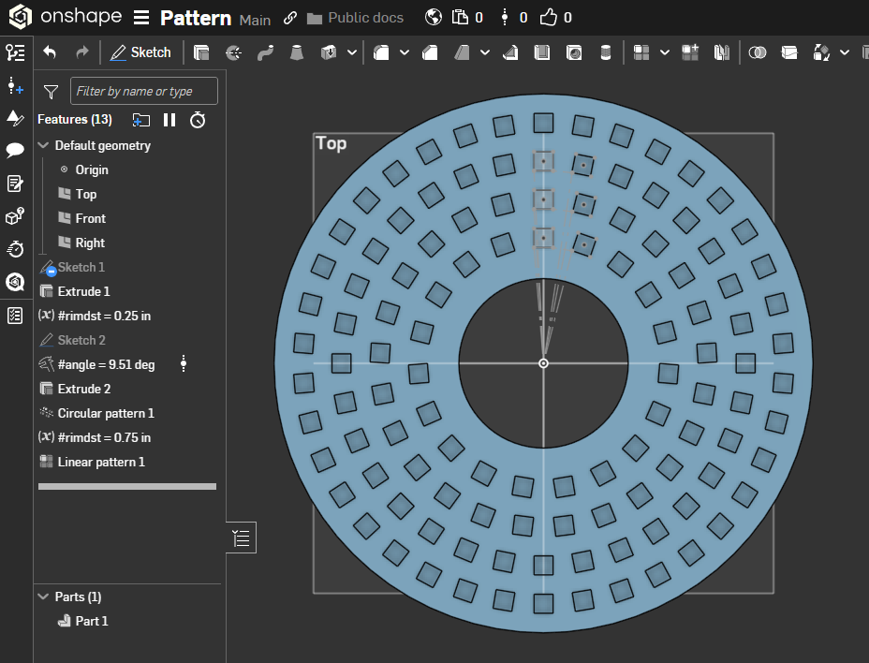
Task: Open the Boolean tool
Action: pos(758,52)
